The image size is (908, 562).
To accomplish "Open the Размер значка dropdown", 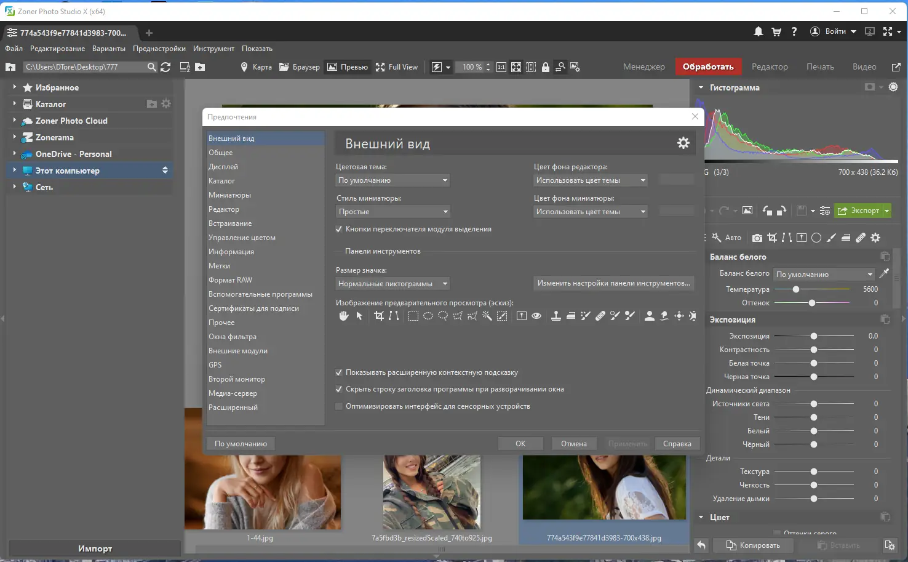I will (392, 284).
